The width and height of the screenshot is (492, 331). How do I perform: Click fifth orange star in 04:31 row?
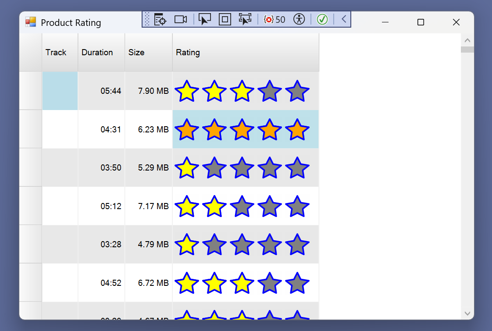tap(297, 130)
